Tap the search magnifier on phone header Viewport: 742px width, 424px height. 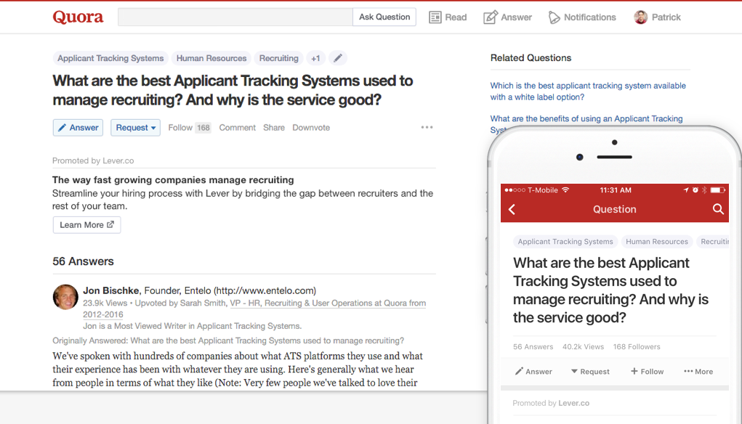tap(718, 209)
